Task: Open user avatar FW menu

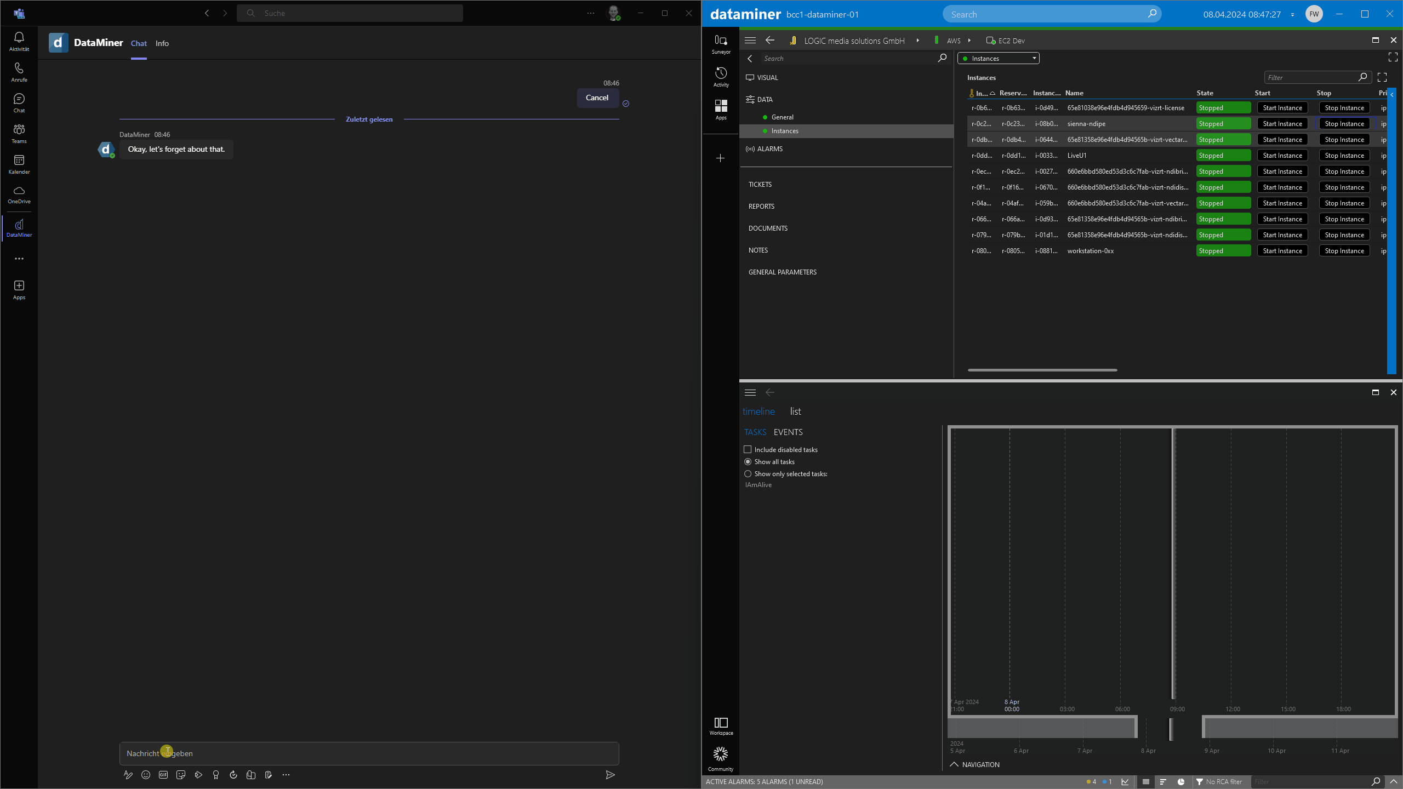Action: 1314,14
